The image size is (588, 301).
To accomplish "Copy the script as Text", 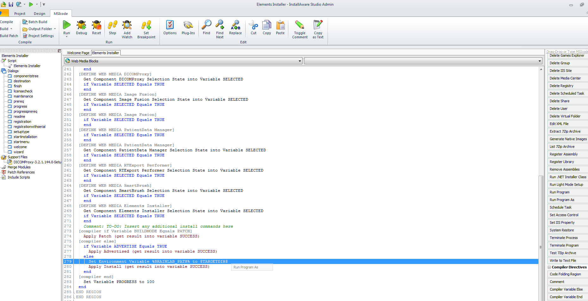I will tap(318, 29).
